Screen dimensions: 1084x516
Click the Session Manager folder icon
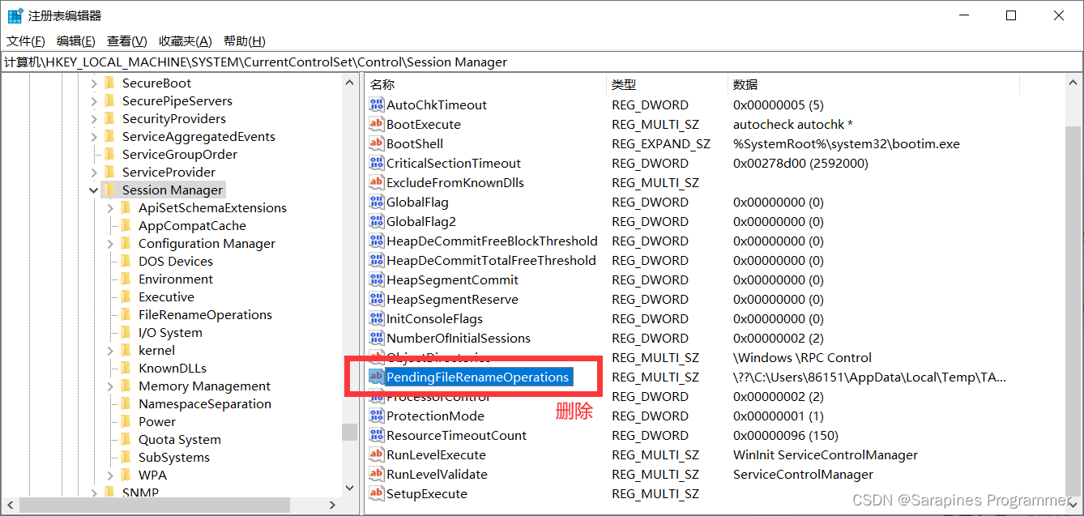click(x=109, y=190)
